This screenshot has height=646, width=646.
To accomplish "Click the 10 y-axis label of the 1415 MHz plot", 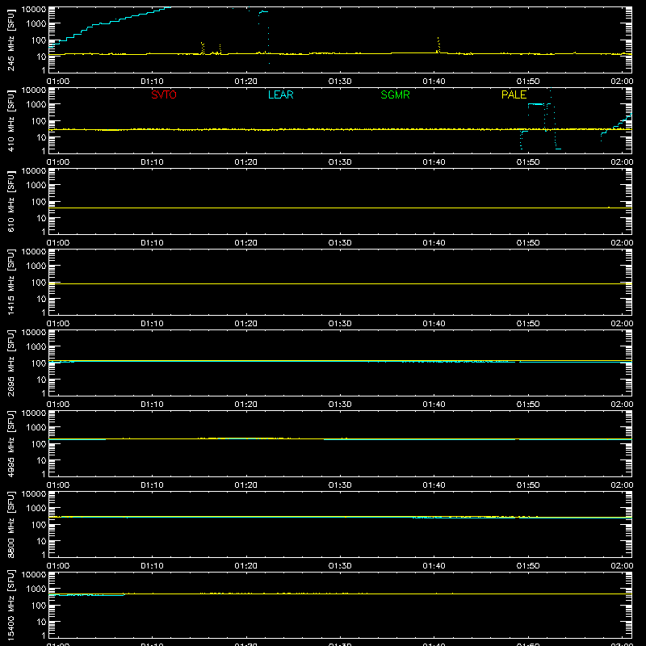I will [41, 299].
